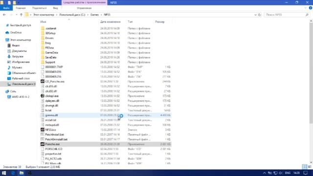Sort by the Размер column header
The width and height of the screenshot is (313, 176).
point(160,22)
